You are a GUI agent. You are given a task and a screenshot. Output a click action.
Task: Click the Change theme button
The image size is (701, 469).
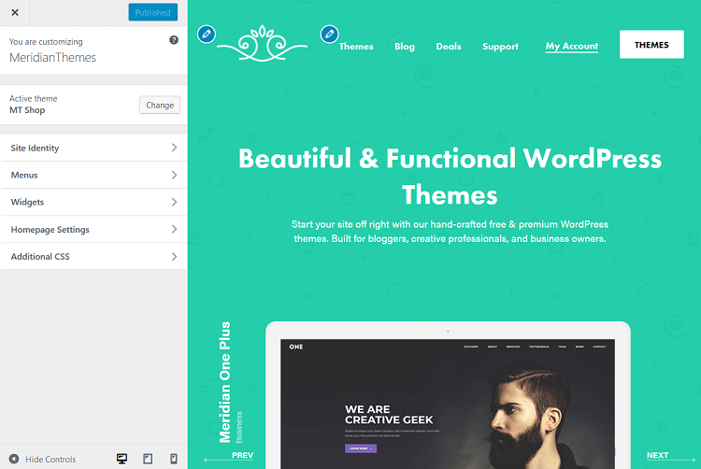point(160,105)
